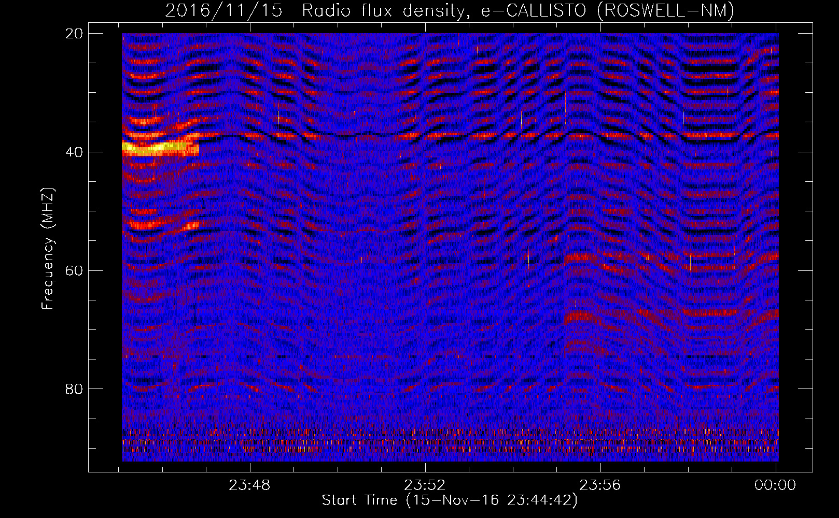This screenshot has height=518, width=839.
Task: Click the 23:52 time tick label
Action: [425, 485]
